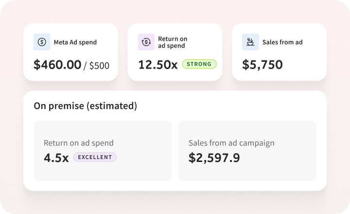Select the Sales from ad card
The image size is (350, 214).
point(279,52)
